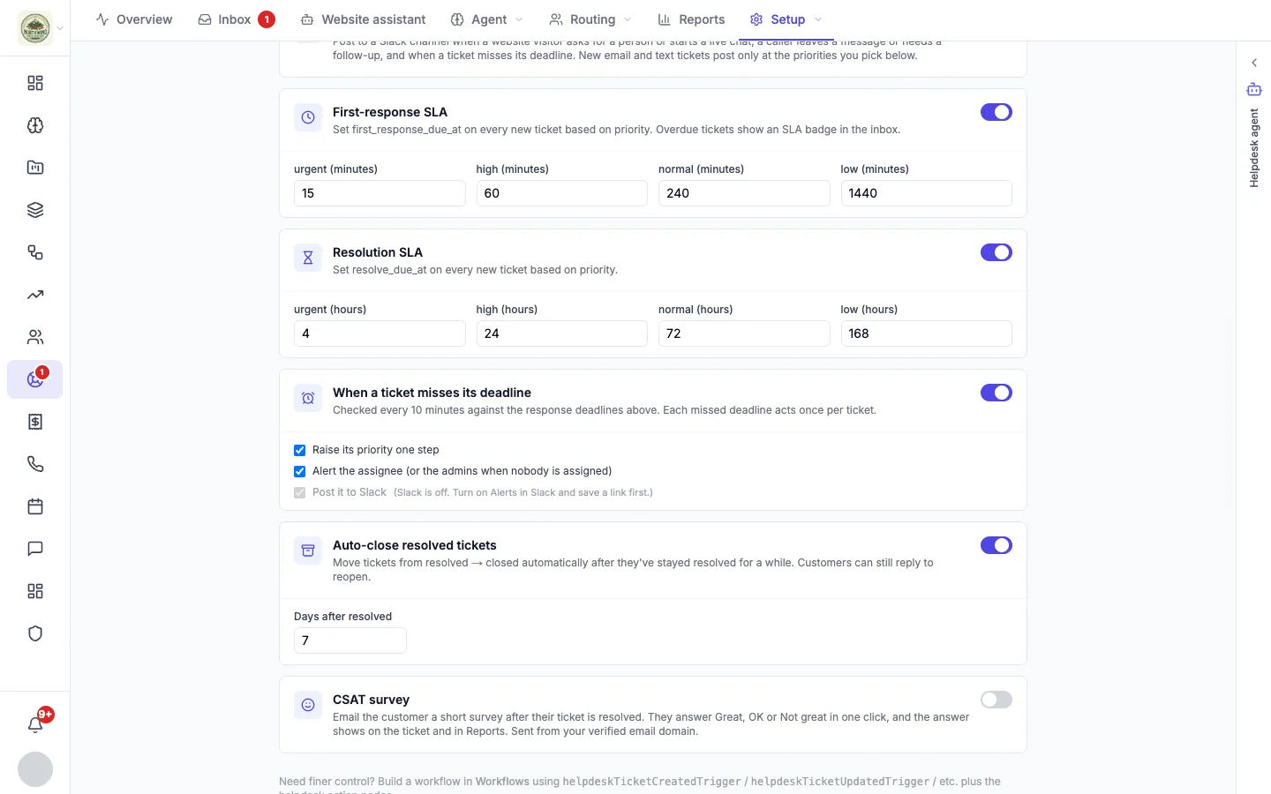
Task: Click the normal (minutes) field
Action: (744, 193)
